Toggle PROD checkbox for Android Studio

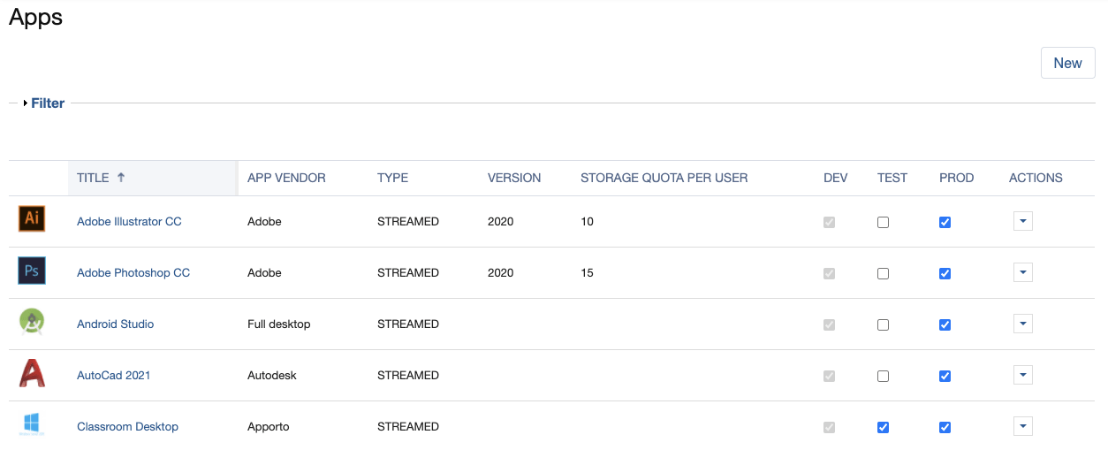(x=945, y=325)
